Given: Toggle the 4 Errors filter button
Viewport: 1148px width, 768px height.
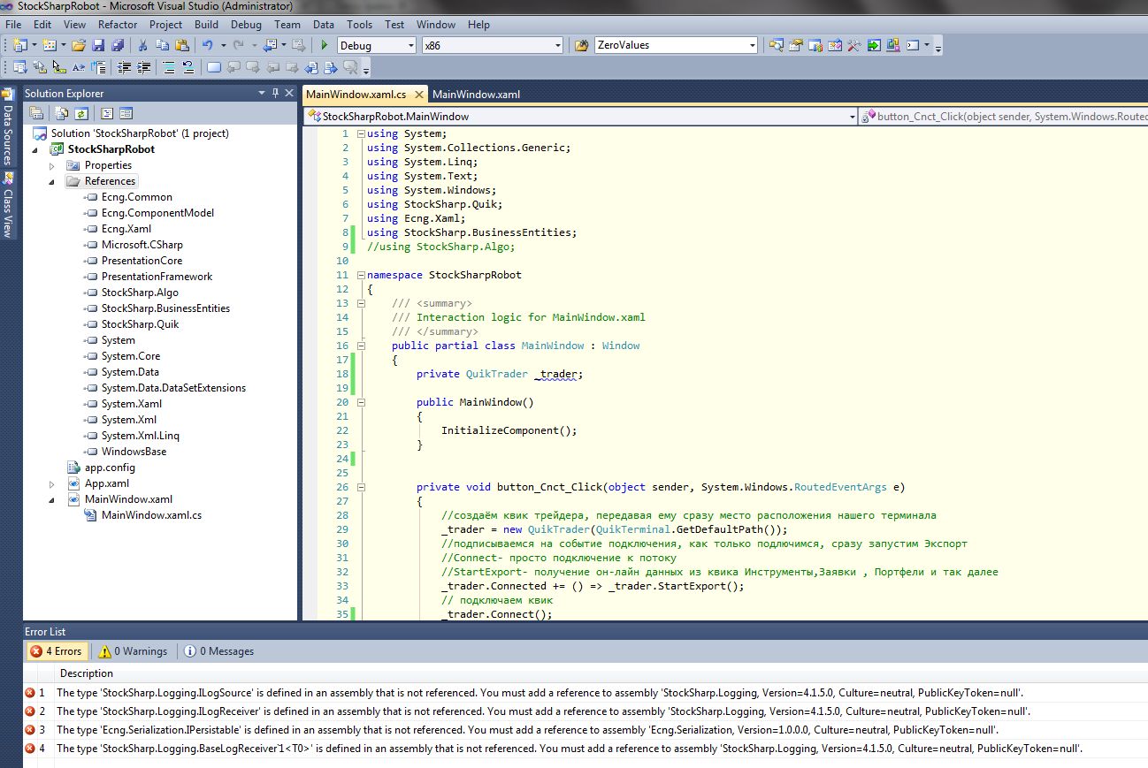Looking at the screenshot, I should click(x=57, y=651).
